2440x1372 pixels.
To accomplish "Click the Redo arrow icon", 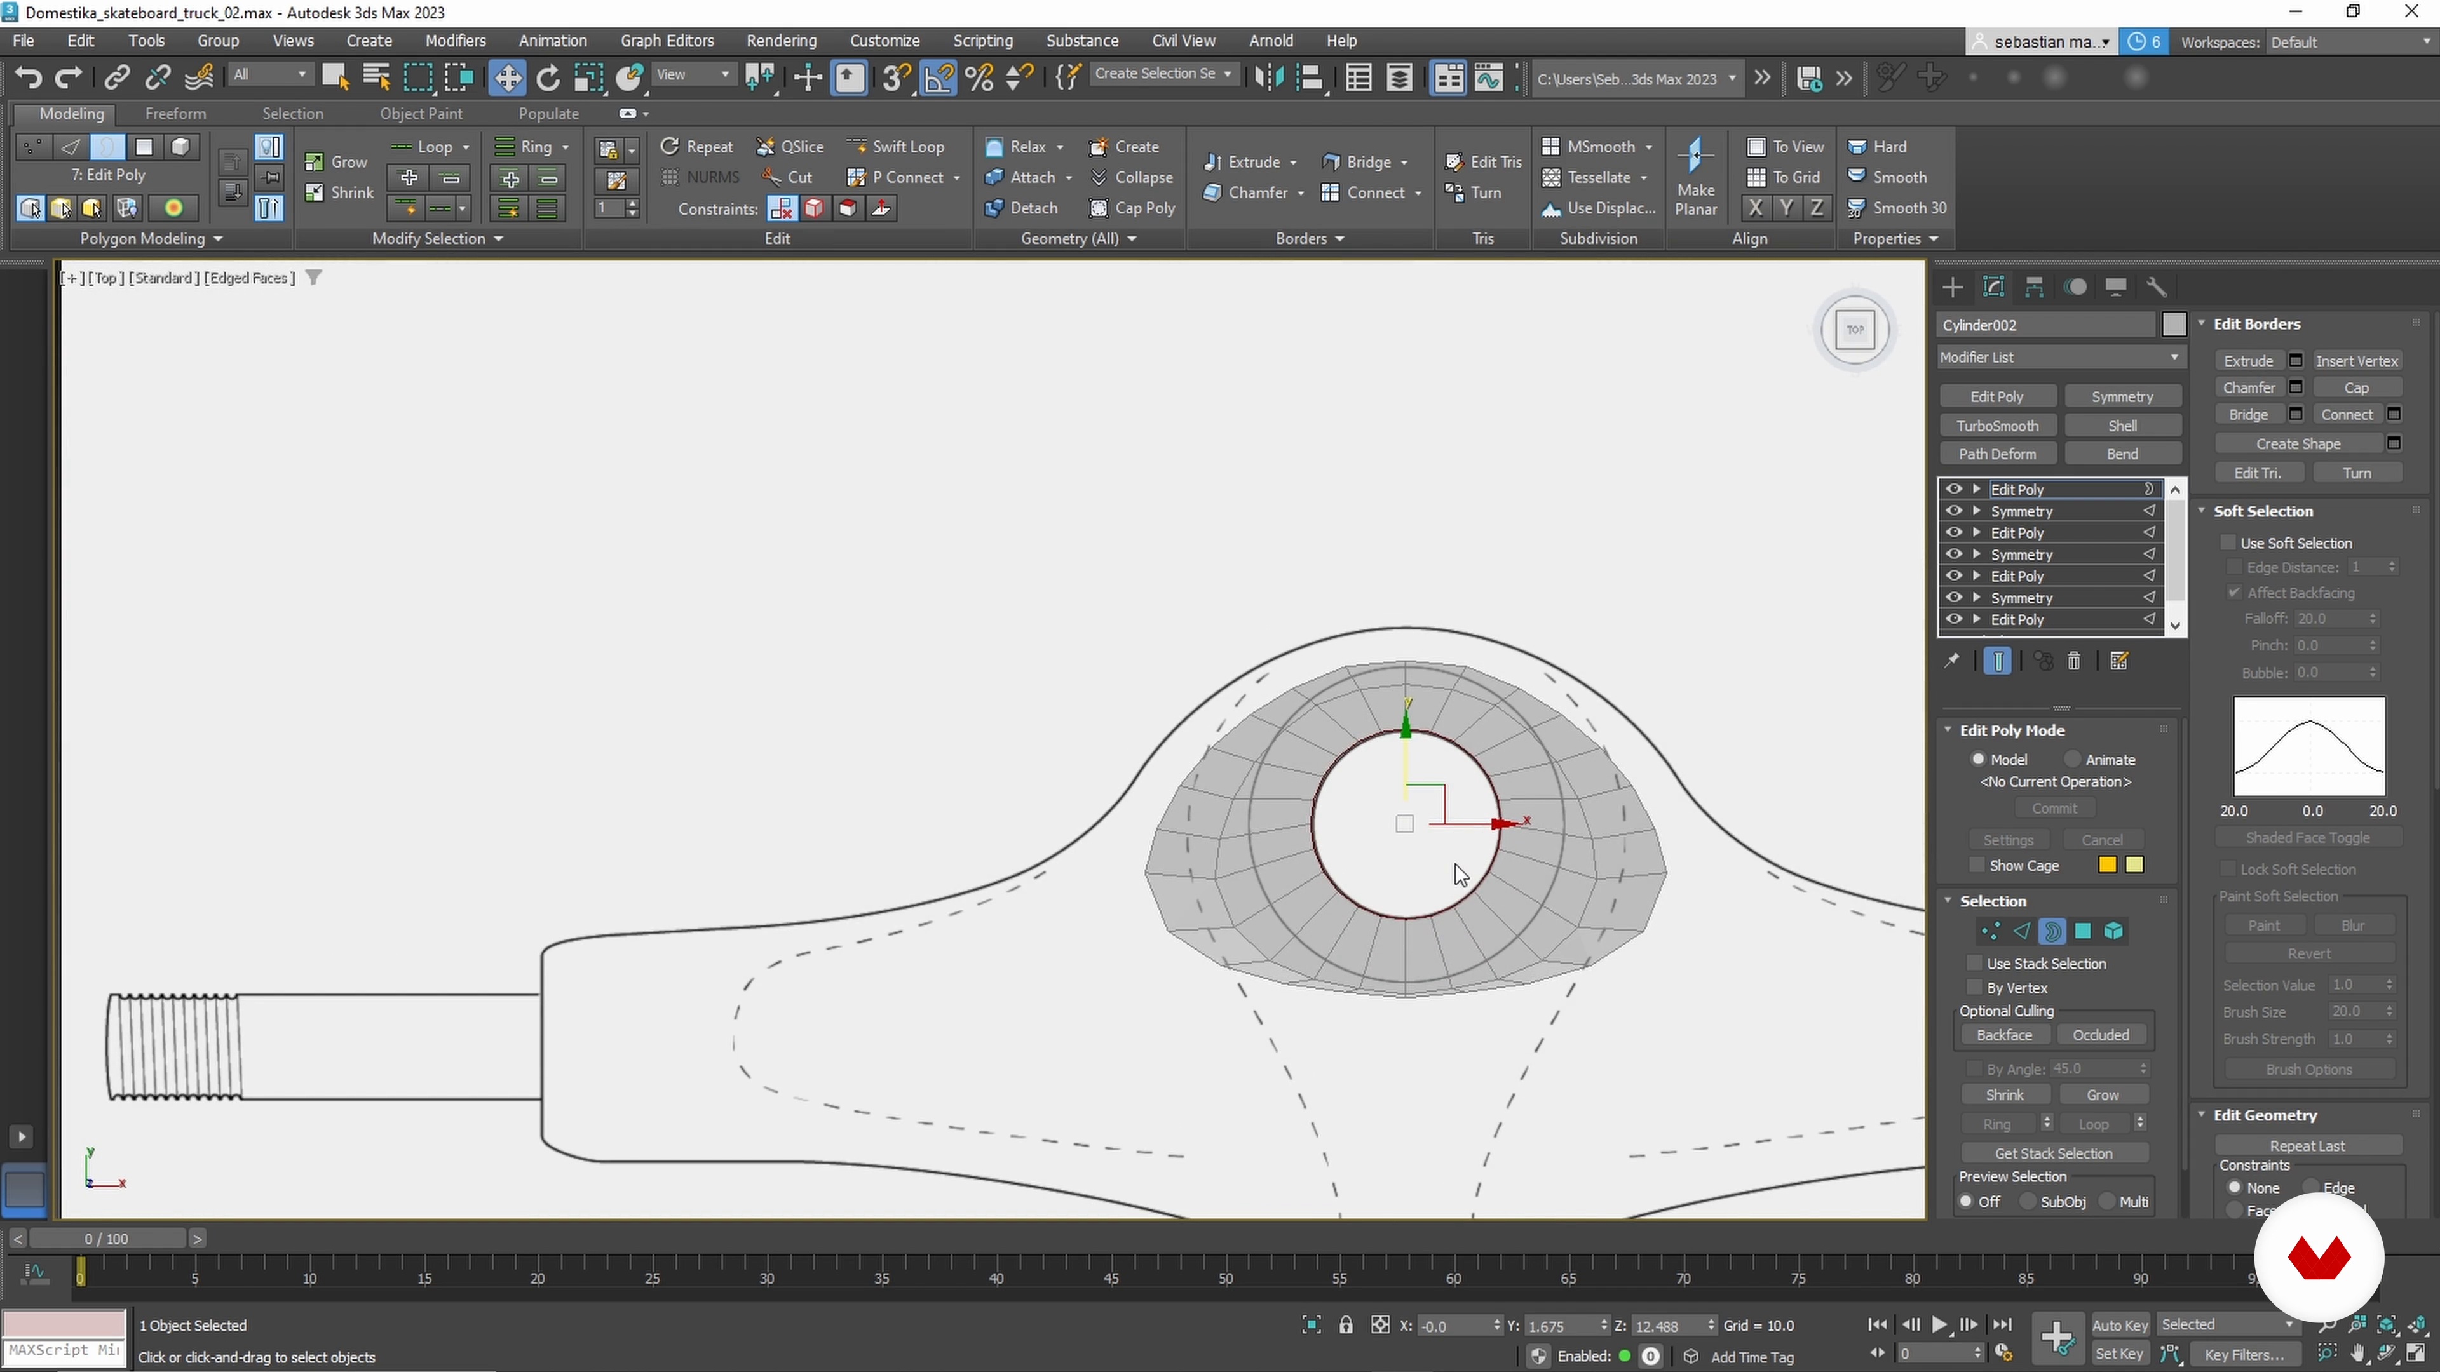I will click(69, 77).
